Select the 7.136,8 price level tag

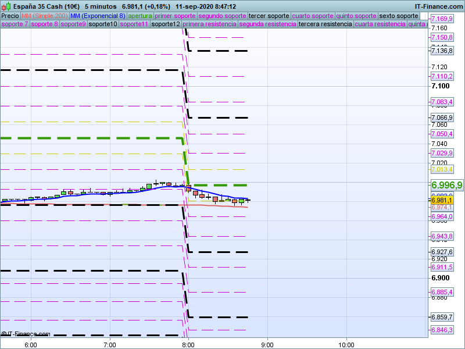(x=442, y=51)
